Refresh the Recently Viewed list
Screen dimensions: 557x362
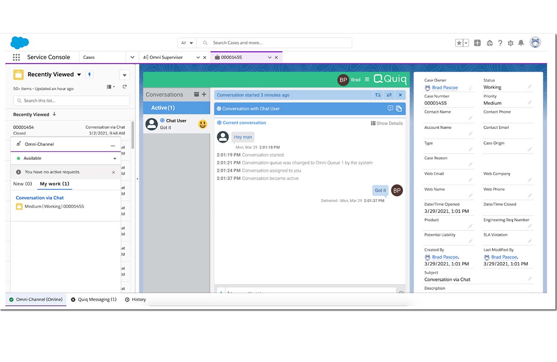(x=124, y=87)
